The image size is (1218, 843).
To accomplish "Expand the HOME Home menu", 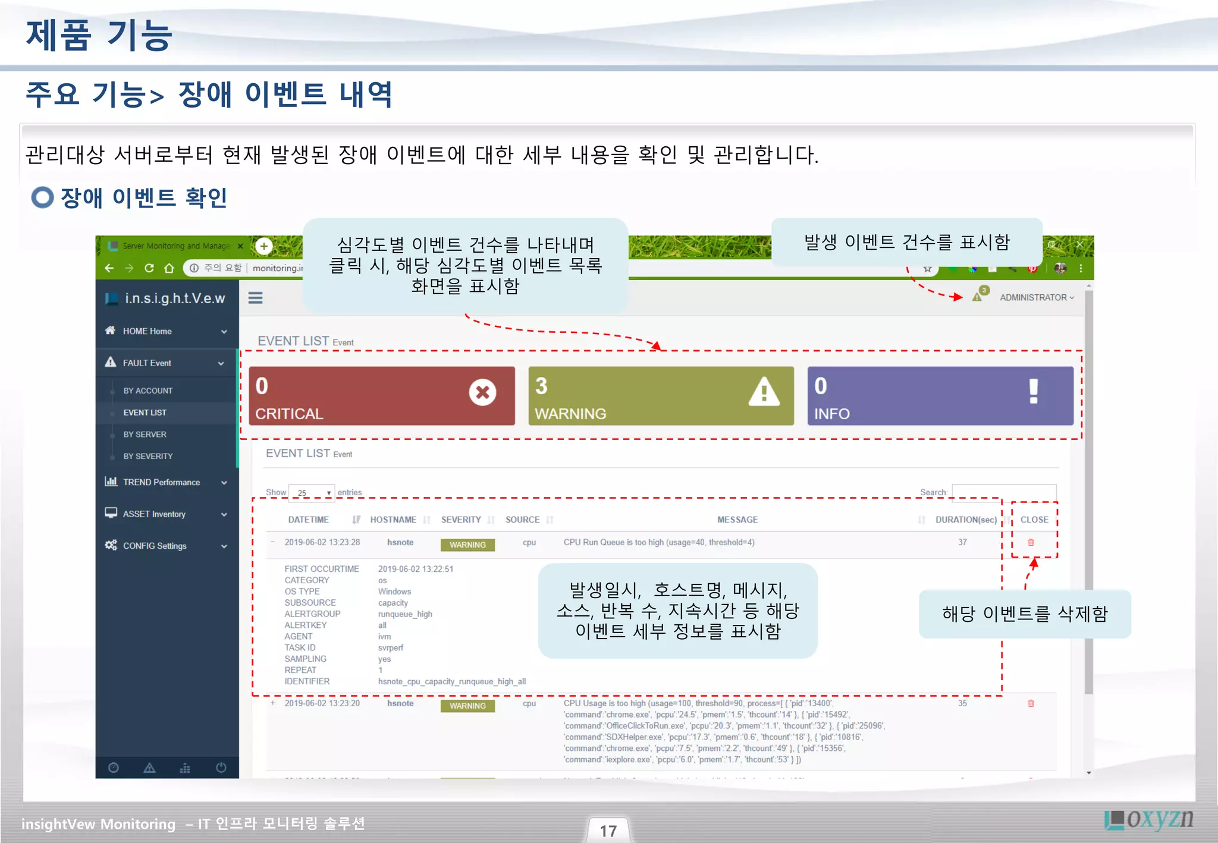I will tap(167, 331).
